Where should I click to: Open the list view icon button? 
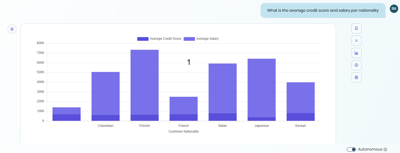point(356,41)
